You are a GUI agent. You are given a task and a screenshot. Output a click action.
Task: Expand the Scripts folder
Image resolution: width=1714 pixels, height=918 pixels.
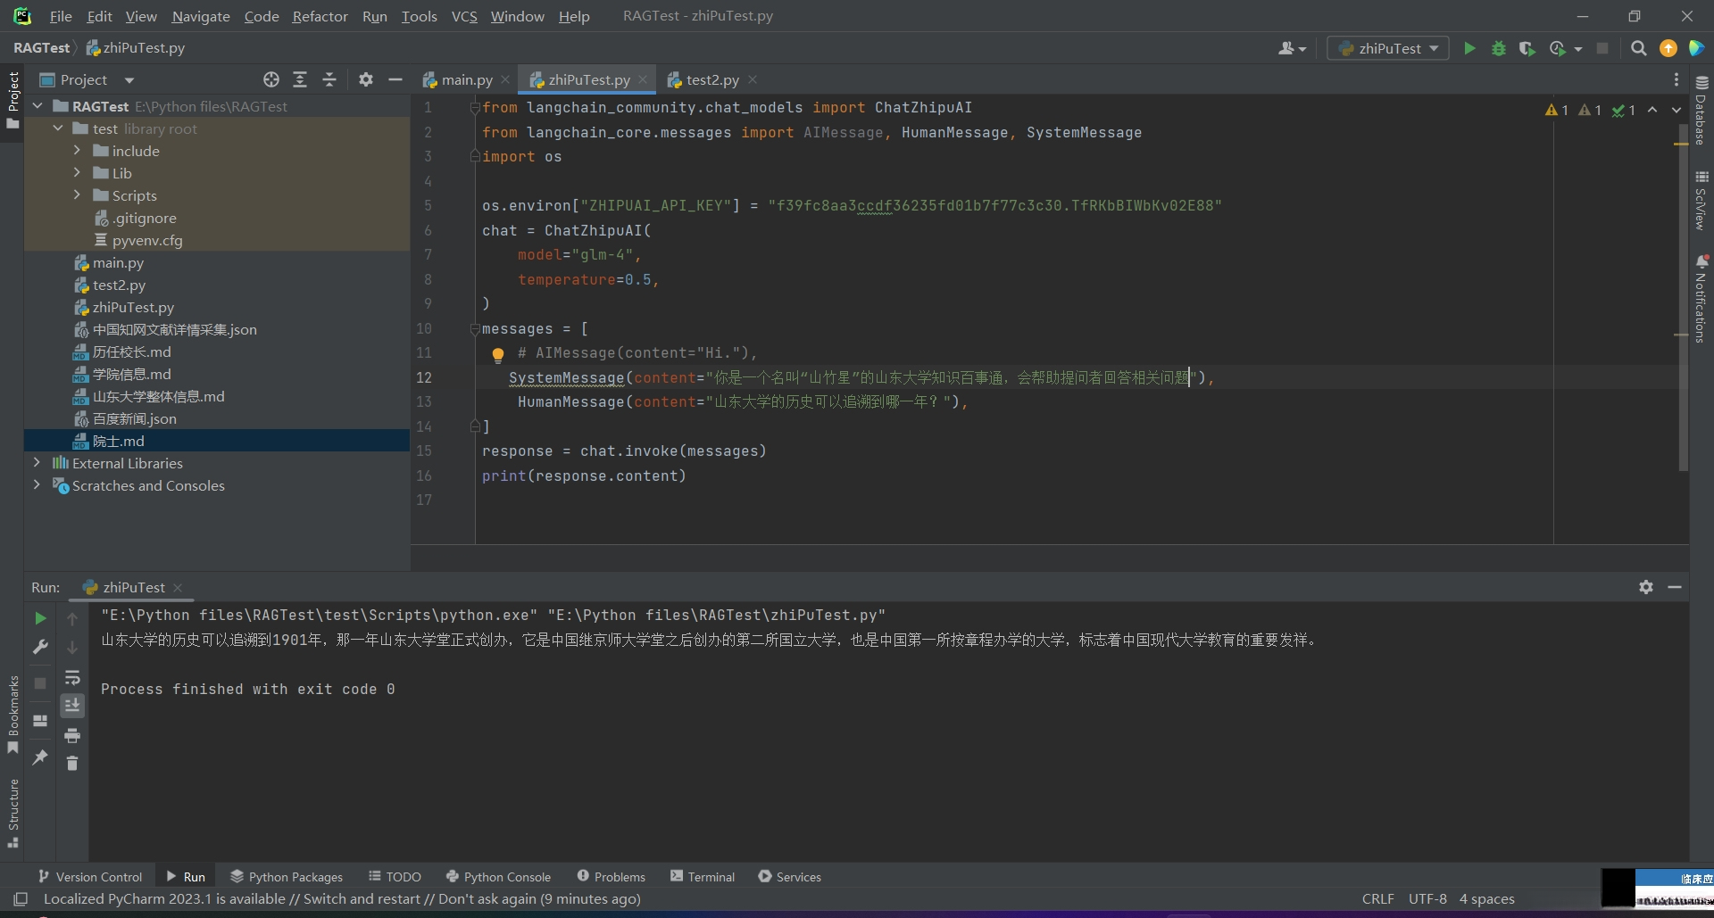77,195
